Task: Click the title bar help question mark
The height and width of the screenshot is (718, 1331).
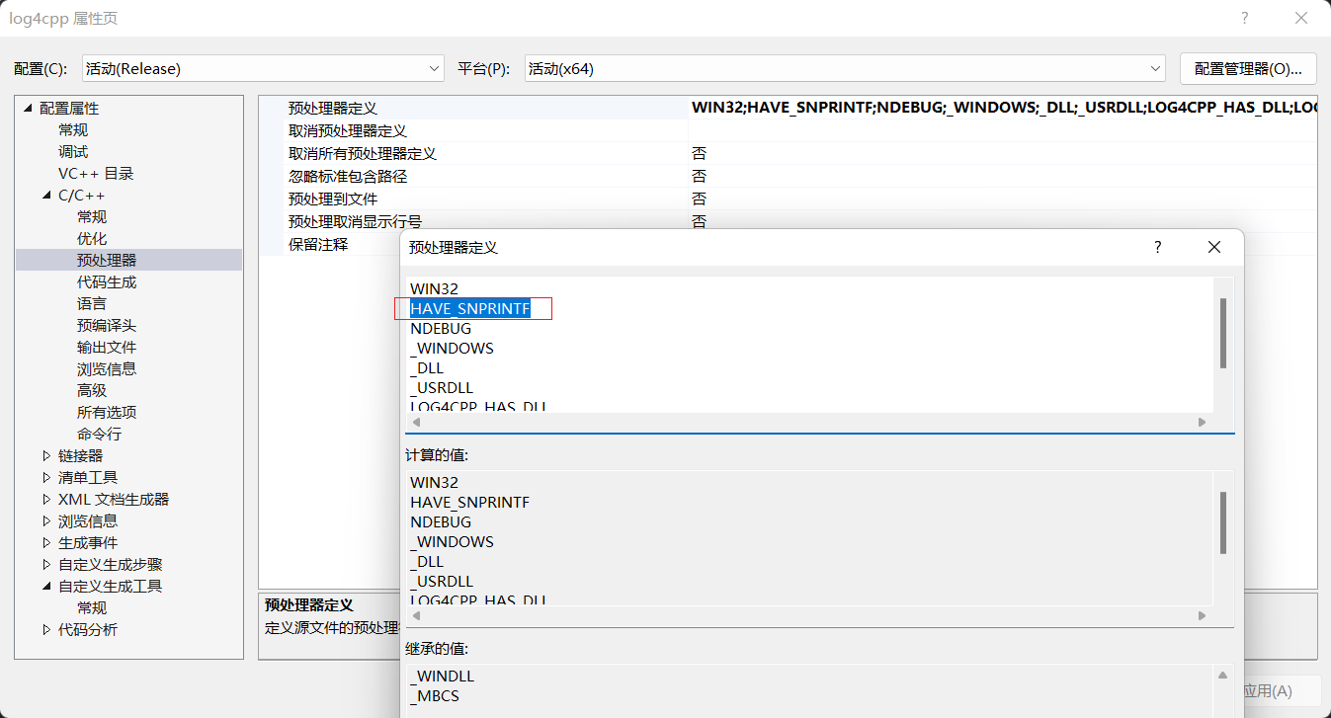Action: click(1244, 18)
